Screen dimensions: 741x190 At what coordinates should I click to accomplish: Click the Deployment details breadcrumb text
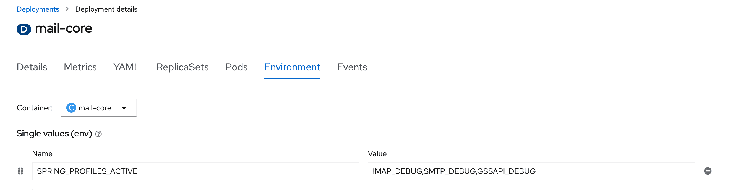106,9
